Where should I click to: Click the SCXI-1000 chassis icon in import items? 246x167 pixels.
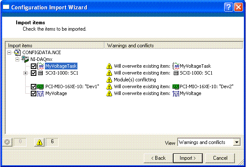(41, 73)
